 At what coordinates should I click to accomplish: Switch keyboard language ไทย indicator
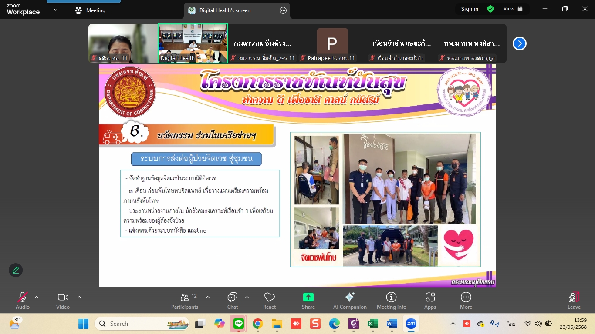[x=511, y=324]
